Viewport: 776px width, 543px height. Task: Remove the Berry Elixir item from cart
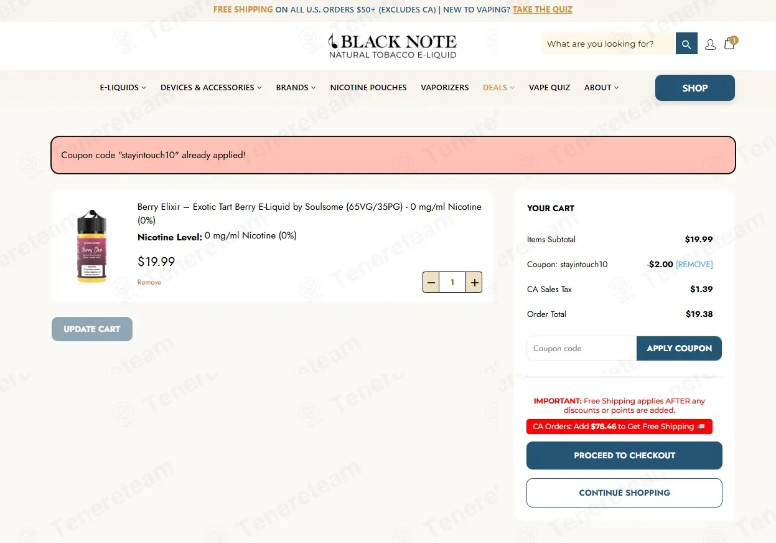(x=149, y=283)
